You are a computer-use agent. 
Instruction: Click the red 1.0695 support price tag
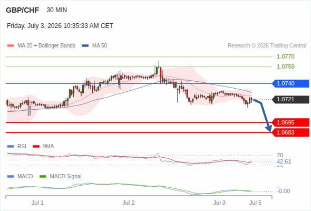point(290,122)
